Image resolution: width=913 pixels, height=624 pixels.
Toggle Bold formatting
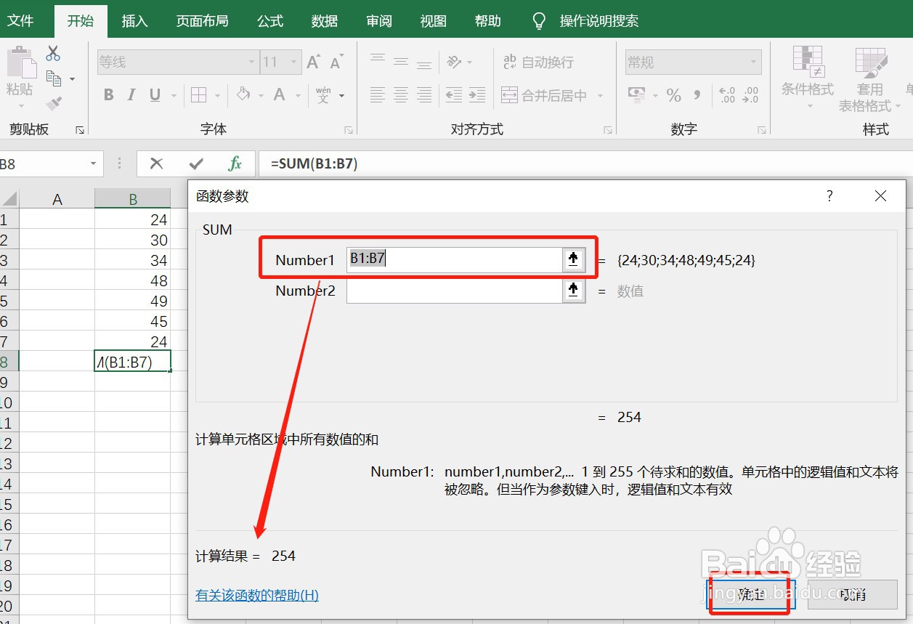pyautogui.click(x=108, y=95)
